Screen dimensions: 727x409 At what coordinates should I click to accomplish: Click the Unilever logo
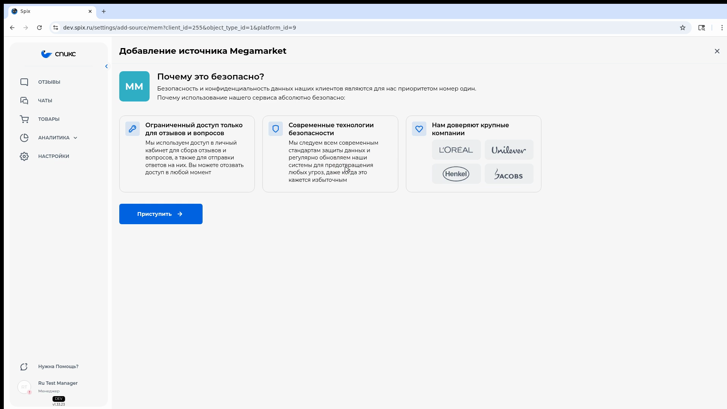coord(509,150)
